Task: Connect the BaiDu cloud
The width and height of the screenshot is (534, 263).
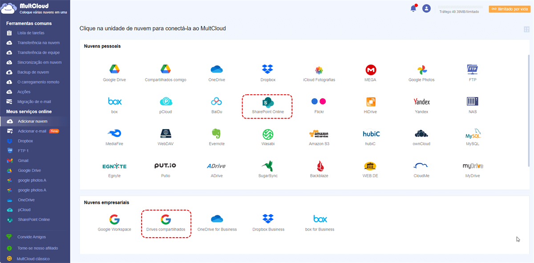Action: 217,105
